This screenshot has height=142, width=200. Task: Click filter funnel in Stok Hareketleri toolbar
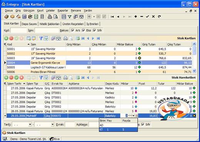click(x=41, y=78)
